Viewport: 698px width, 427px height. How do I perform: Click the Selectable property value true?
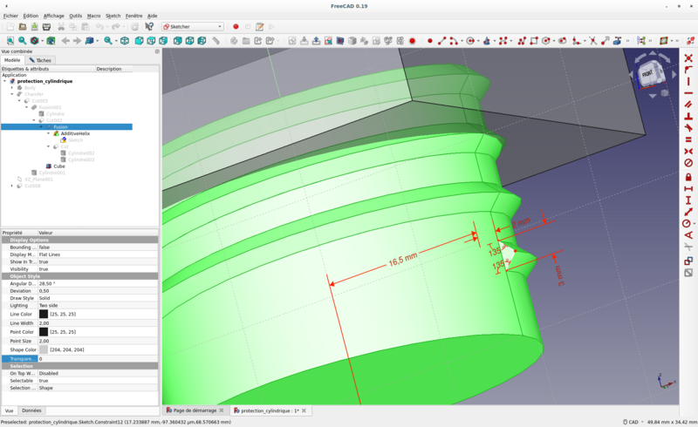[44, 381]
